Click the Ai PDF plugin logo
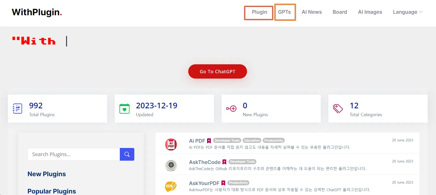Screen dimensions: 436x195 171,144
